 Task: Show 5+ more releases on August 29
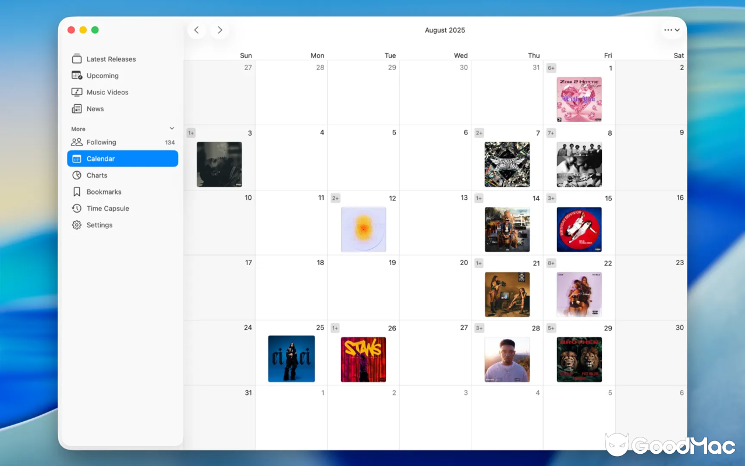pos(551,328)
